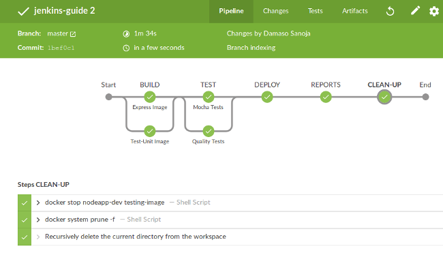Screen dimensions: 443x253
Task: Select the DEPLOY stage node
Action: (267, 97)
